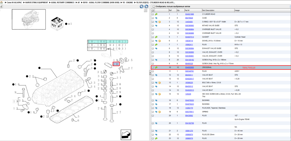Enable 'Отобразить только выбранные метки' checkbox

153,6
